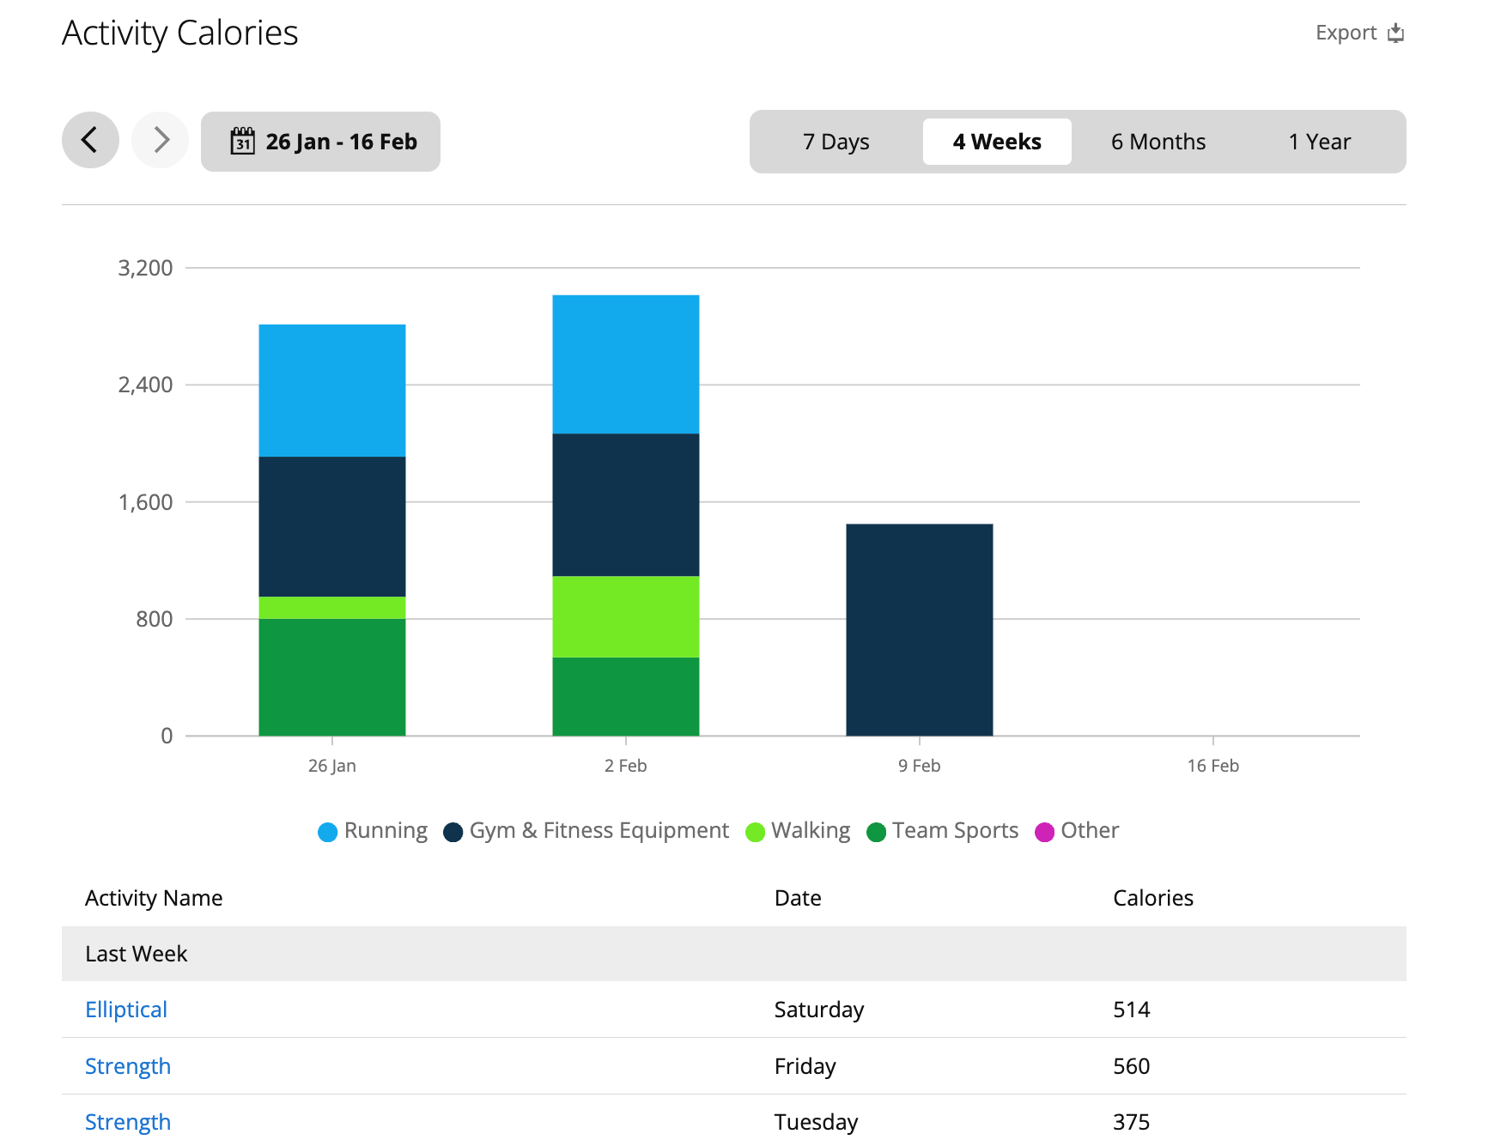The width and height of the screenshot is (1501, 1140).
Task: Hide Walking series via legend
Action: [x=798, y=831]
